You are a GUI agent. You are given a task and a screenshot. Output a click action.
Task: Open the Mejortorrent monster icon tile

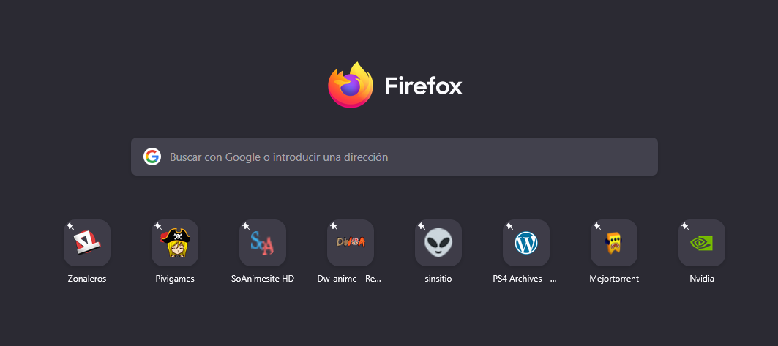pos(614,243)
